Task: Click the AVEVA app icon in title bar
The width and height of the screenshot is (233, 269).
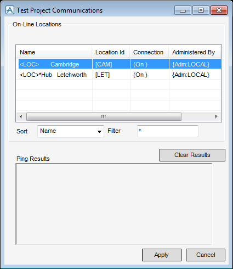Action: pyautogui.click(x=10, y=10)
